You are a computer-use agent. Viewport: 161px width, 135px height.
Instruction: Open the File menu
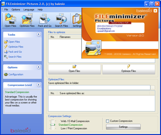tap(6, 10)
